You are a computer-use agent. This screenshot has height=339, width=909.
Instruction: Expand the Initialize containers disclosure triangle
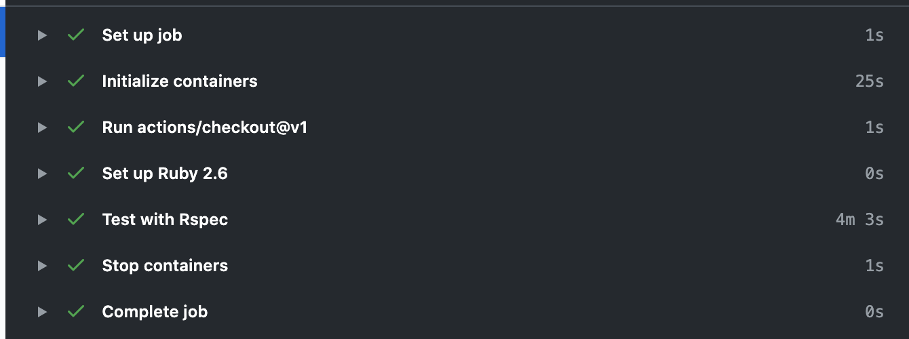[42, 81]
